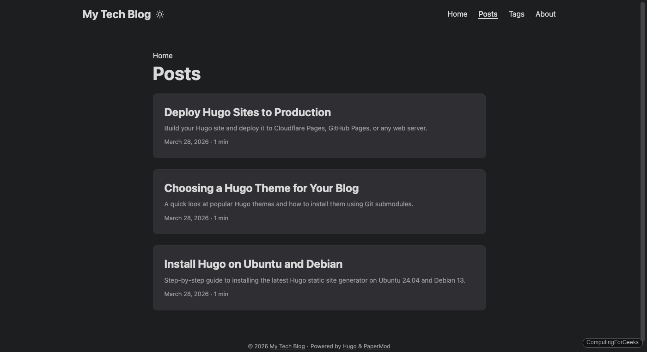647x352 pixels.
Task: Click the Install Hugo post description text
Action: [x=314, y=280]
